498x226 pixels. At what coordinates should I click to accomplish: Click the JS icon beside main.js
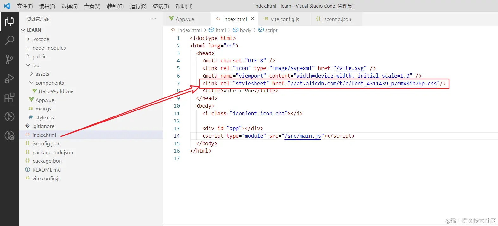(31, 108)
